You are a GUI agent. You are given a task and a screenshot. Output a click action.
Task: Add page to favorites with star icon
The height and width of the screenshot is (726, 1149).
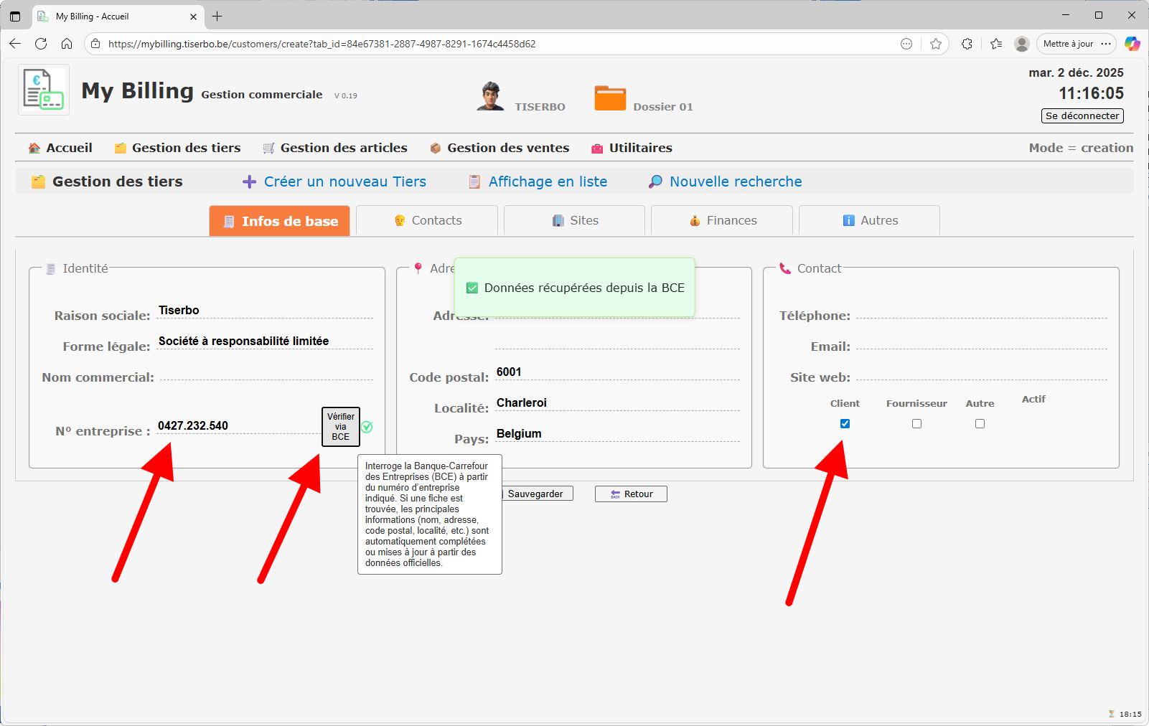[x=936, y=44]
